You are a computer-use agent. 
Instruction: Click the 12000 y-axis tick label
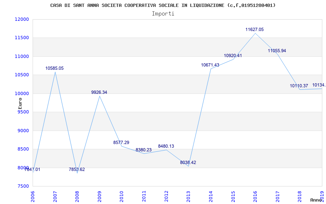click(22, 19)
